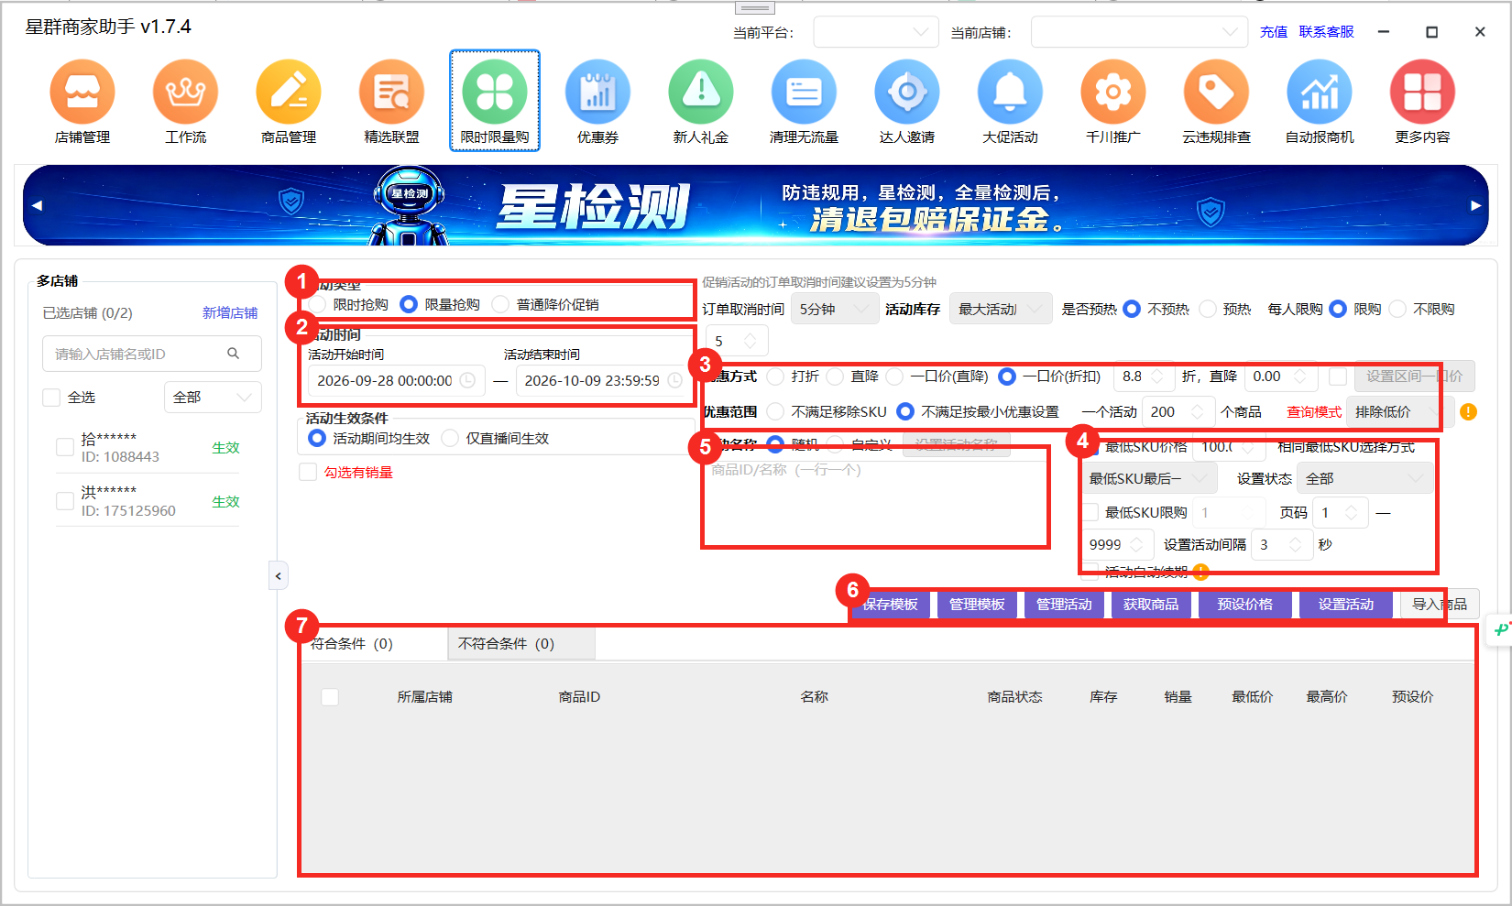This screenshot has height=906, width=1512.
Task: Choose the 仅直播间生效 radio option
Action: coord(450,439)
